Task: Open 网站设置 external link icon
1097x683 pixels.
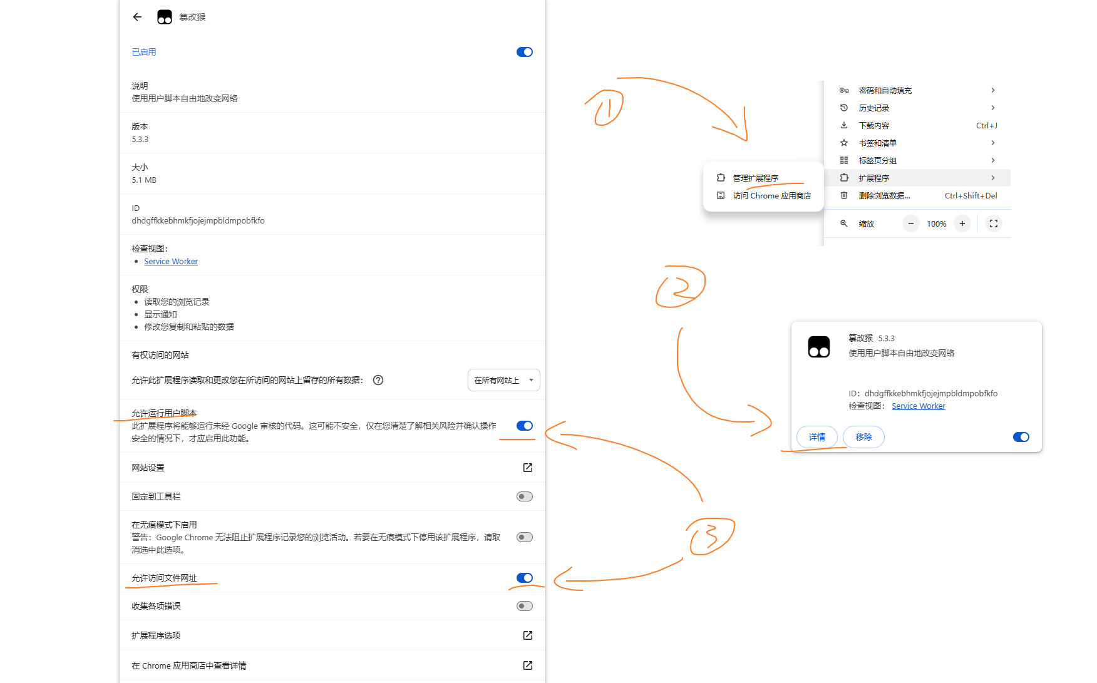Action: click(x=527, y=468)
